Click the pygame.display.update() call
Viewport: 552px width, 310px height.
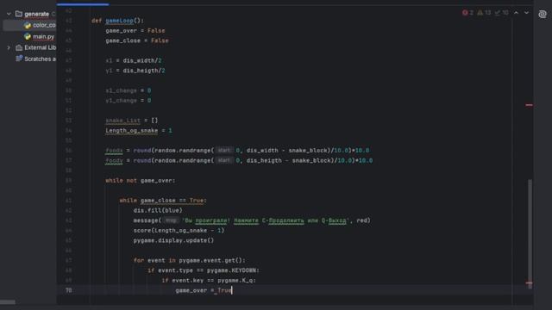(x=173, y=240)
